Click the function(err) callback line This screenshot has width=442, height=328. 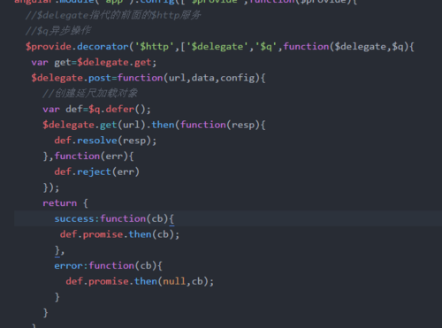(88, 156)
